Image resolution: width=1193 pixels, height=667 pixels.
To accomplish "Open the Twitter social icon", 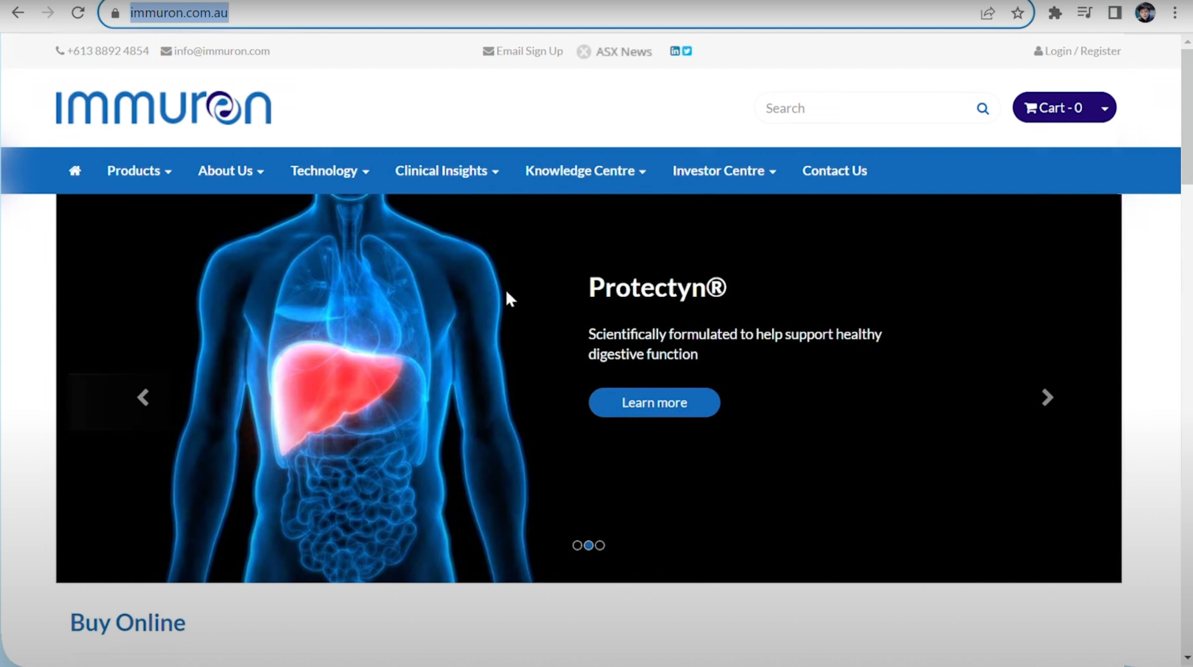I will coord(687,51).
